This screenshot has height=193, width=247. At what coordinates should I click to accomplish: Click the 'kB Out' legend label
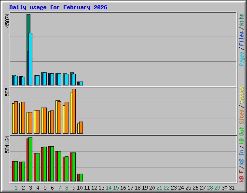click(242, 136)
